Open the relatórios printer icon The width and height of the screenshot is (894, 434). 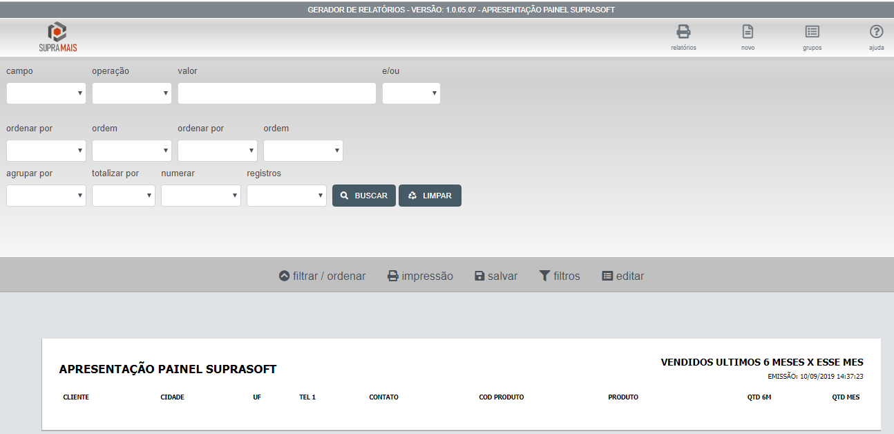[x=683, y=32]
